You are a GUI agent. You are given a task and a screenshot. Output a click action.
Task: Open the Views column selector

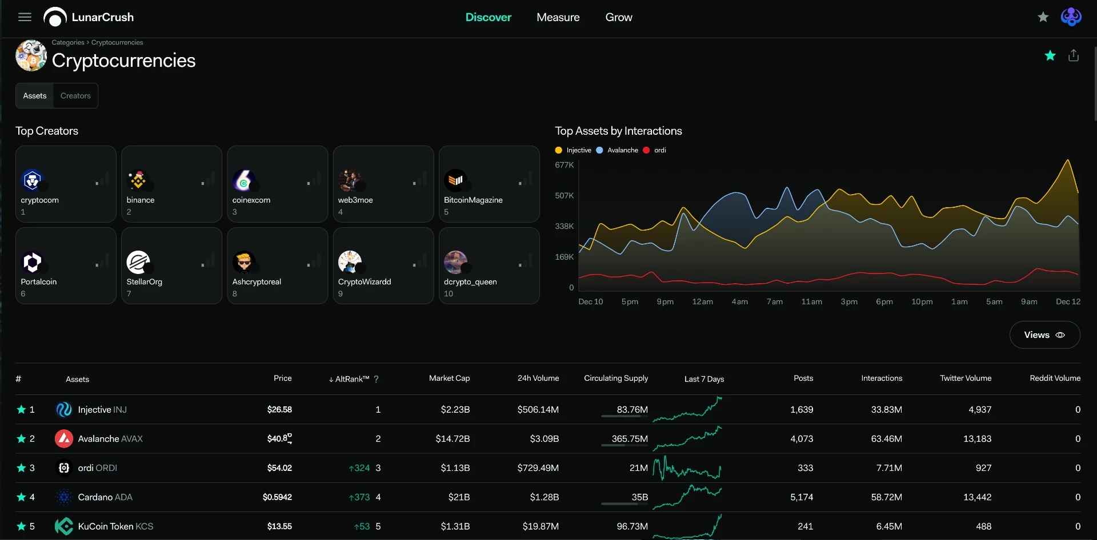pyautogui.click(x=1044, y=335)
